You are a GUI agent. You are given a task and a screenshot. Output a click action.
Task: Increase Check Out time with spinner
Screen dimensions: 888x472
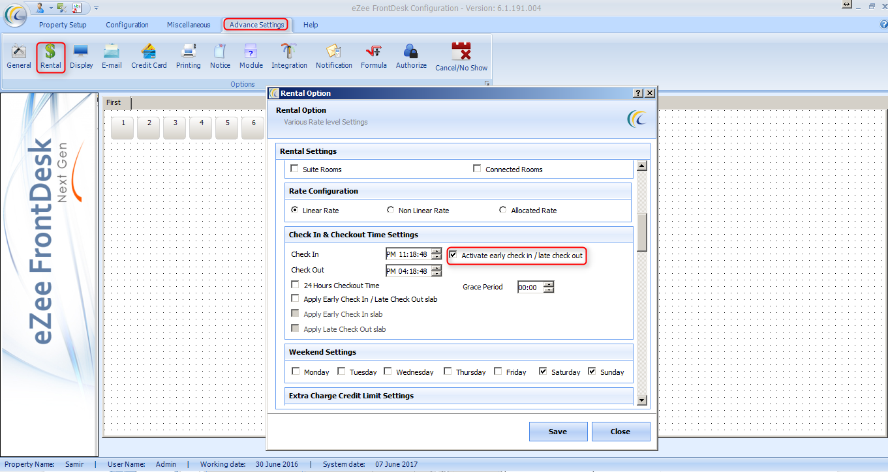[436, 268]
